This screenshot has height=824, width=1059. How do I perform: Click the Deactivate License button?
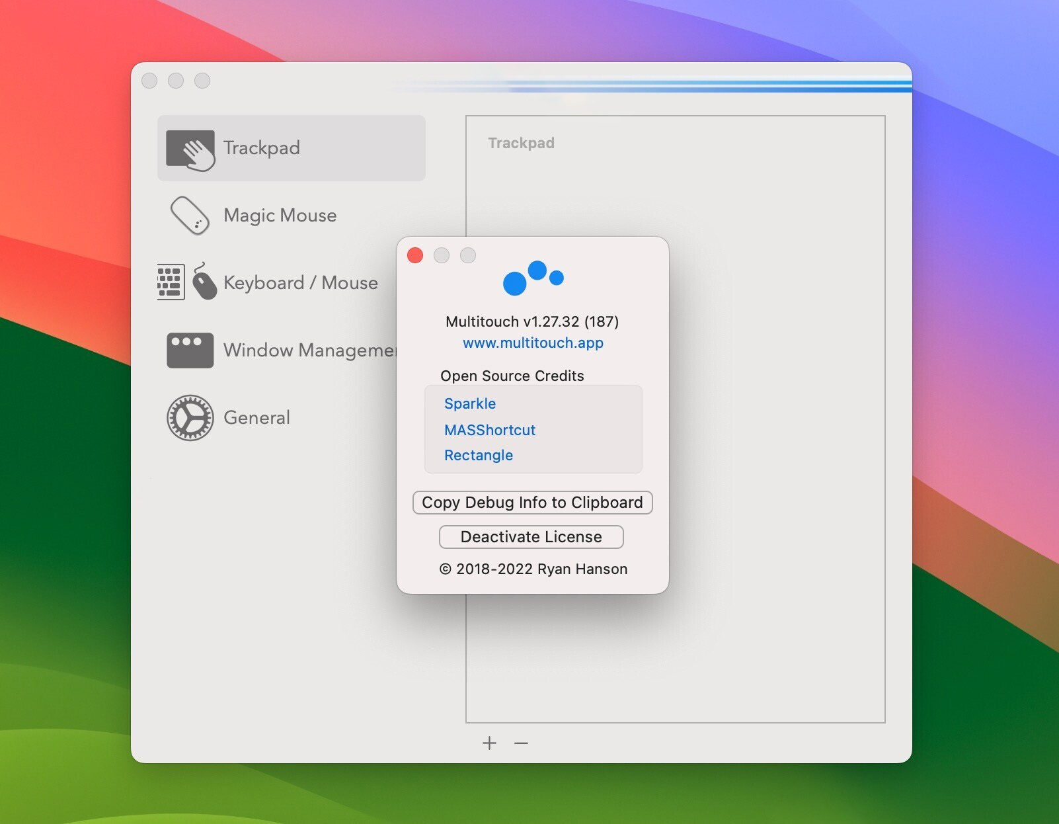pyautogui.click(x=531, y=537)
